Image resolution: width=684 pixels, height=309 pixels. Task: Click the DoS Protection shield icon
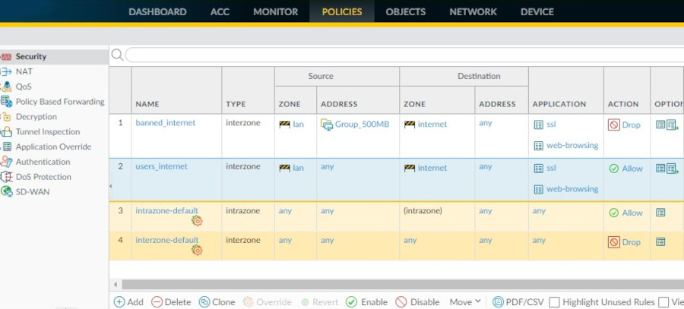pos(6,177)
